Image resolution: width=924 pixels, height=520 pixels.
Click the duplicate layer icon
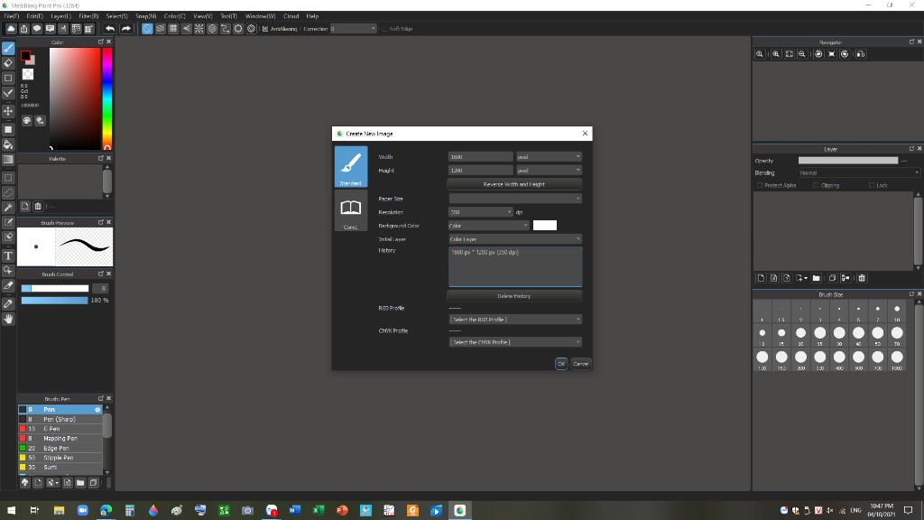tap(832, 278)
